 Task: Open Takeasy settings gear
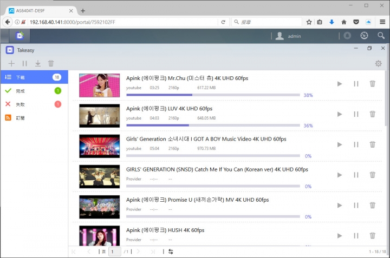[378, 64]
